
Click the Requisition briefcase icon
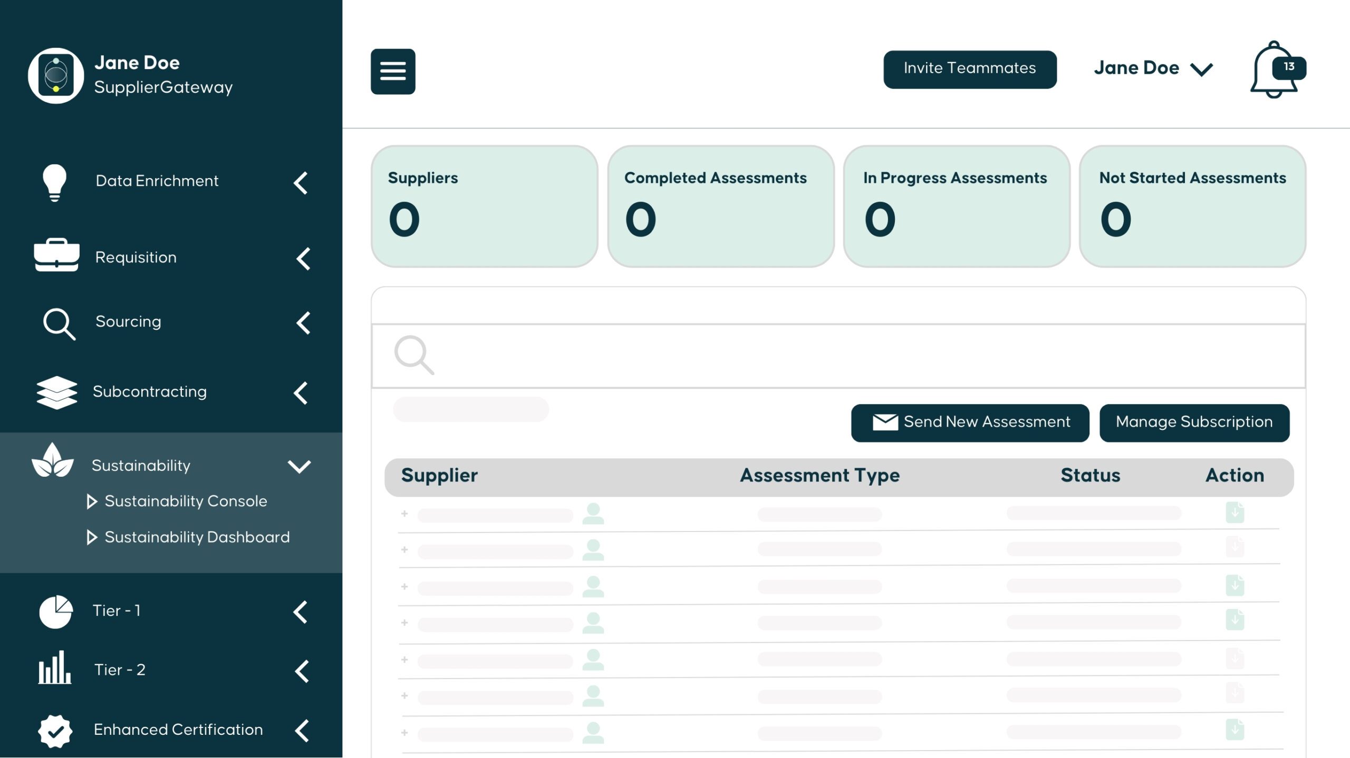pos(56,255)
